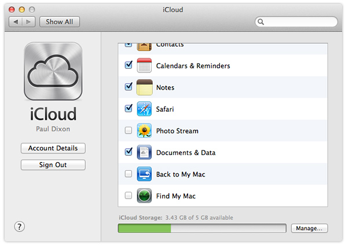Focus the search field

click(296, 22)
